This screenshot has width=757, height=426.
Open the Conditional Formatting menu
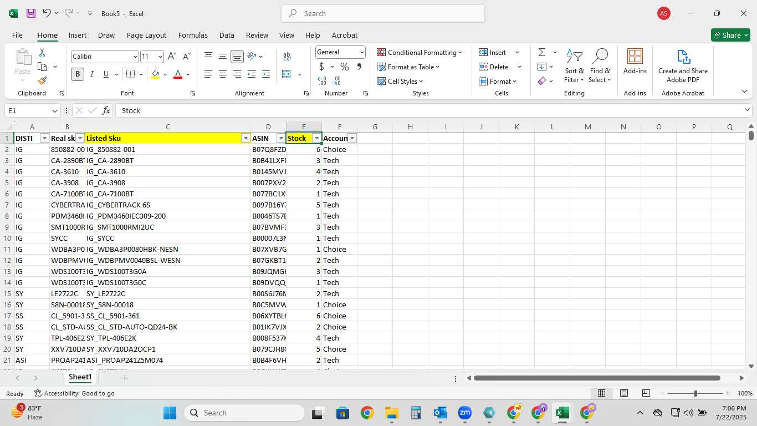click(x=420, y=52)
